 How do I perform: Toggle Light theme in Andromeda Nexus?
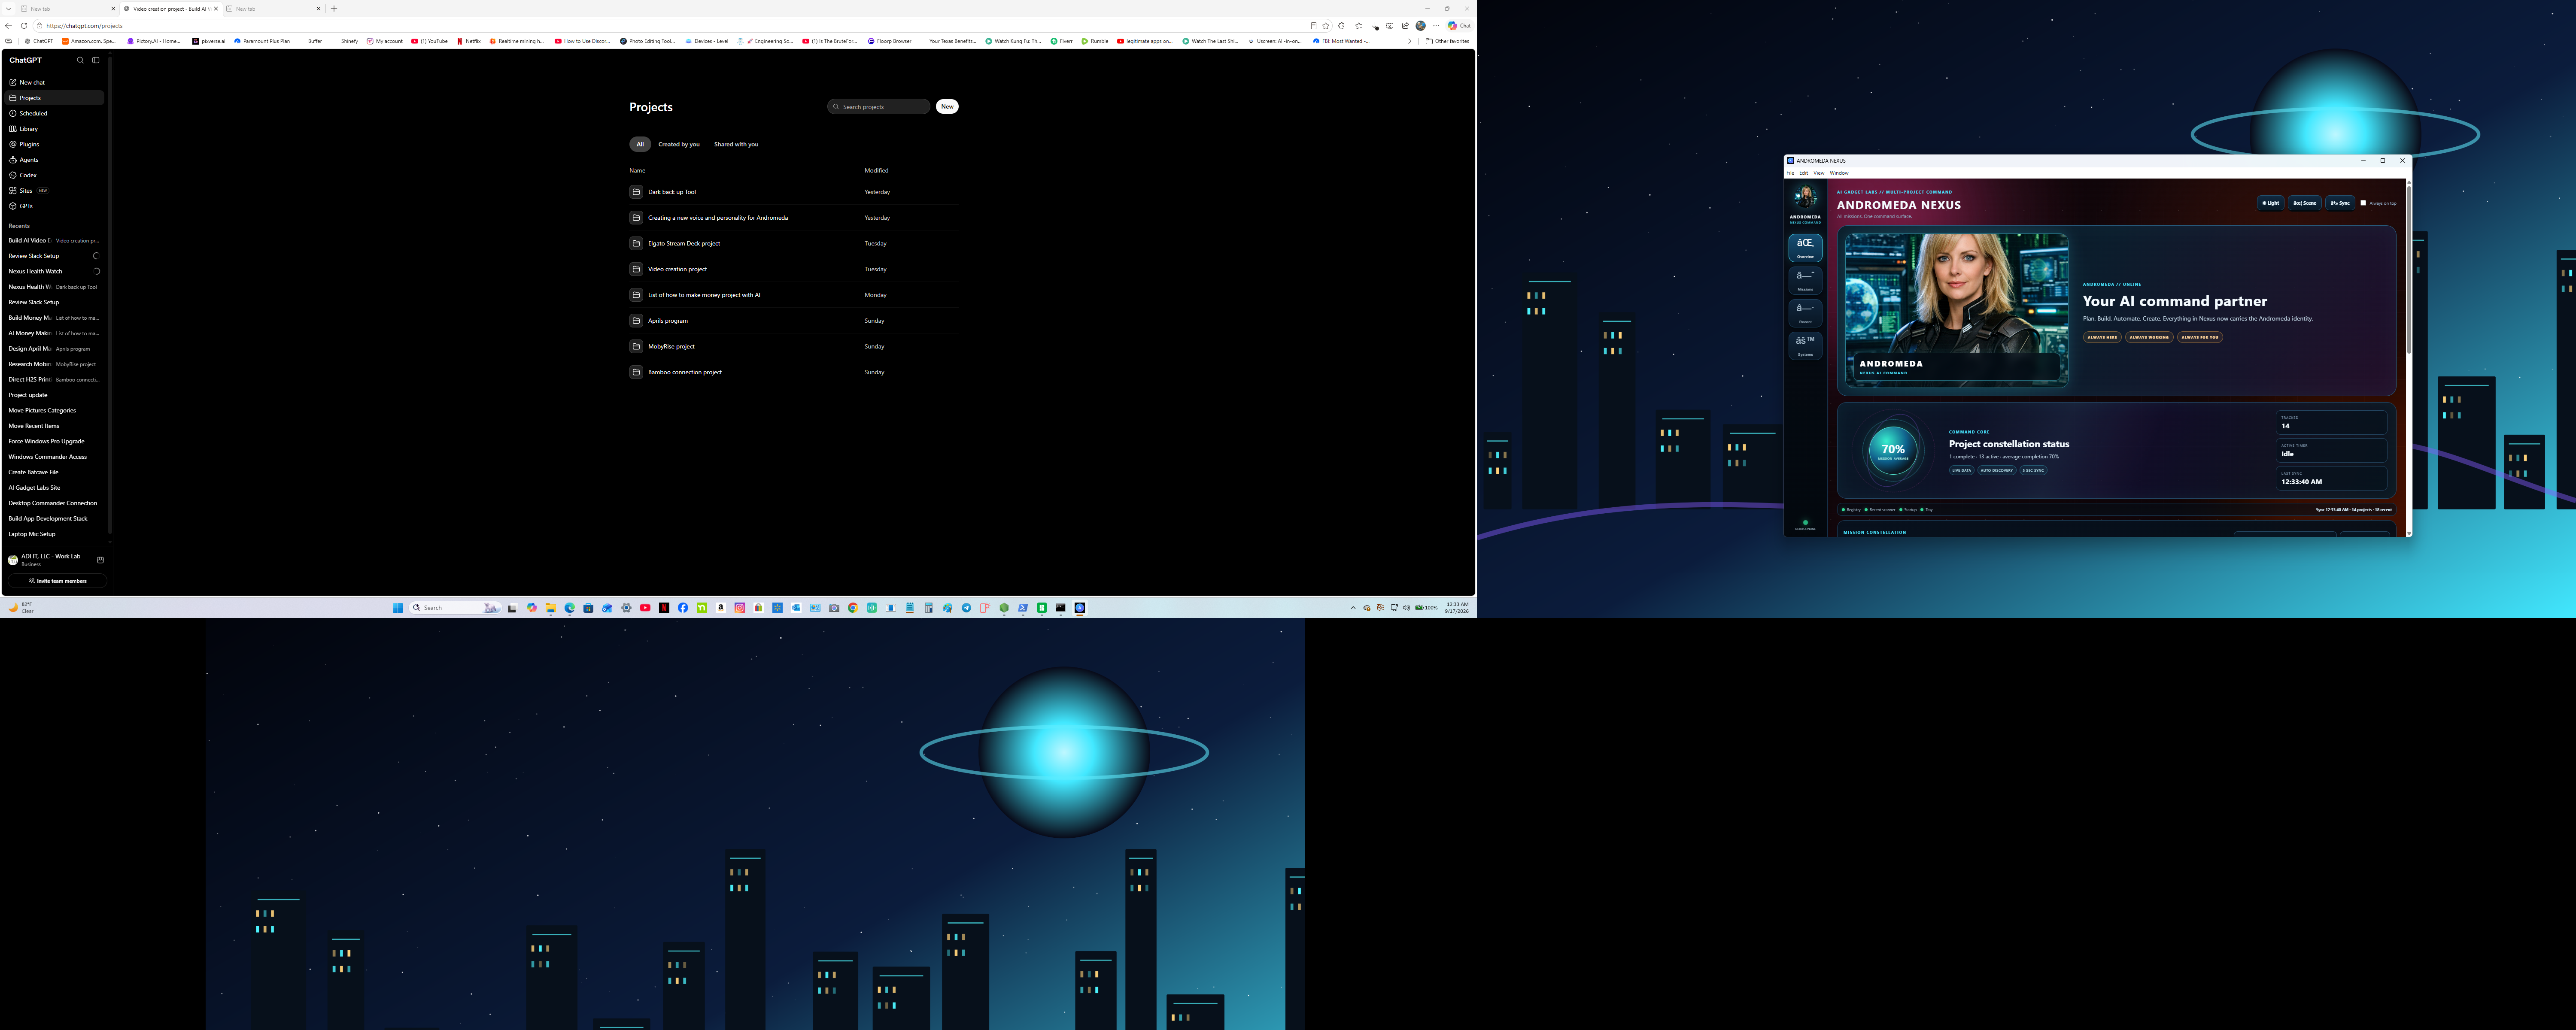[2271, 203]
